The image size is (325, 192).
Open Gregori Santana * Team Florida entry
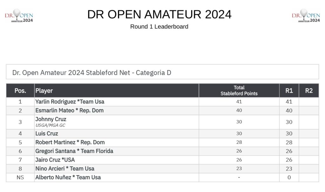coord(74,151)
